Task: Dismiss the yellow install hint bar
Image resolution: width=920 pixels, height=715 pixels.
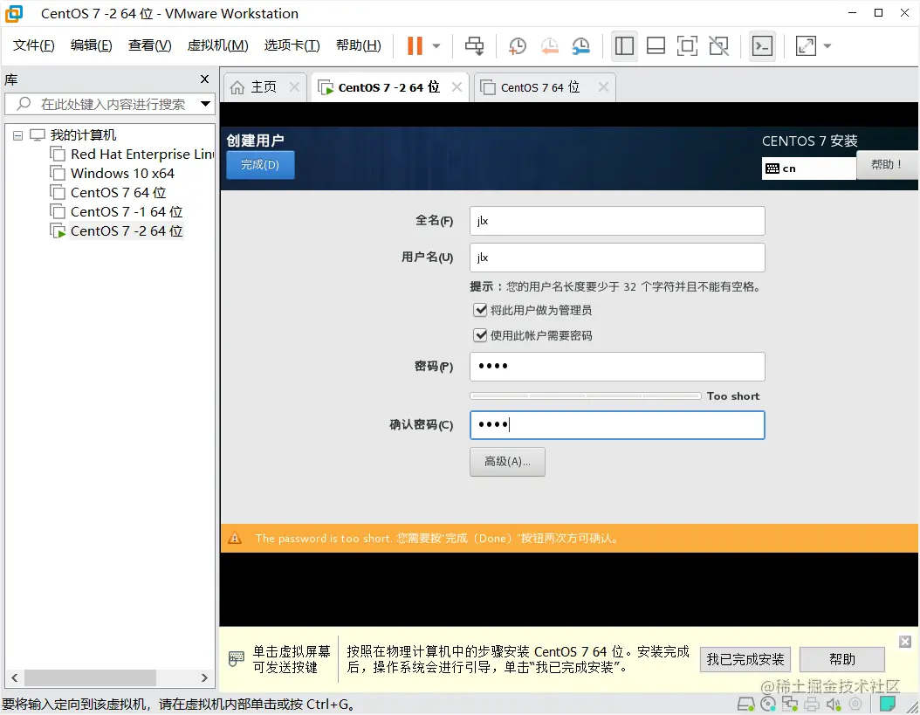Action: click(905, 641)
